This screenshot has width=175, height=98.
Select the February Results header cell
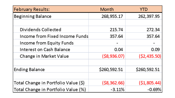(x=51, y=9)
